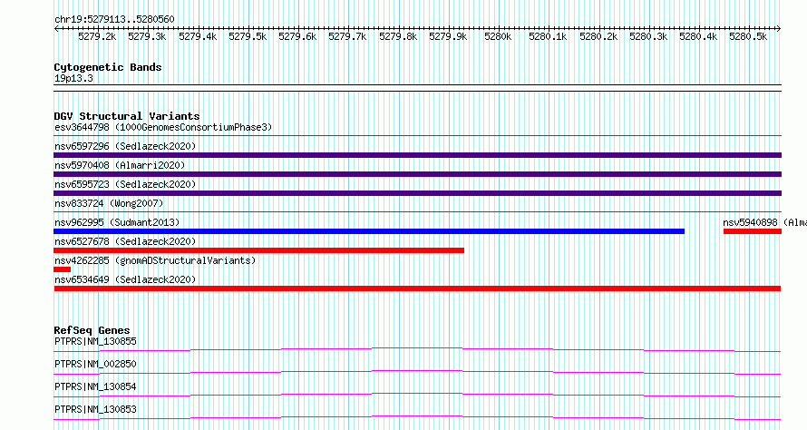Click the 5280.1k ruler label
The height and width of the screenshot is (430, 807).
[548, 36]
